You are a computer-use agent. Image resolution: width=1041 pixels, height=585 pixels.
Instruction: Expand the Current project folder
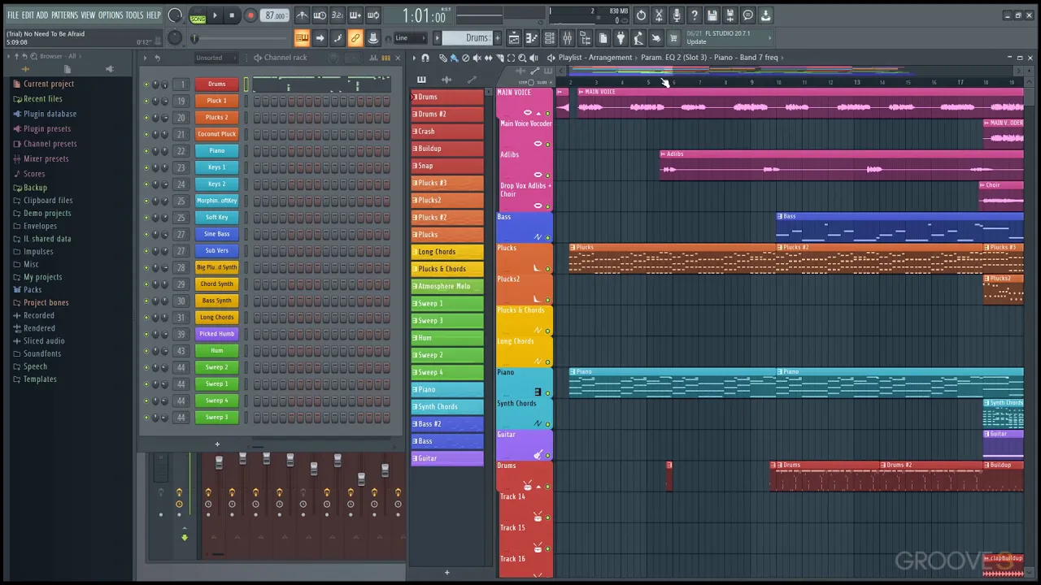[x=49, y=84]
